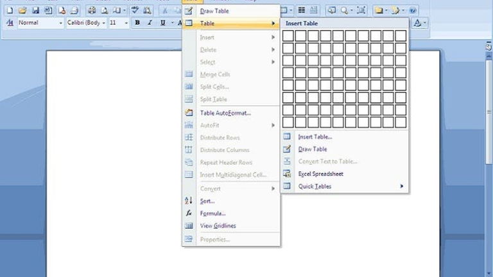Toggle Italic formatting
Image resolution: width=493 pixels, height=277 pixels.
pos(150,23)
